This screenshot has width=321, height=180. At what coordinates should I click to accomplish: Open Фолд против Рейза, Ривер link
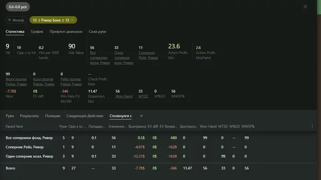tap(16, 82)
